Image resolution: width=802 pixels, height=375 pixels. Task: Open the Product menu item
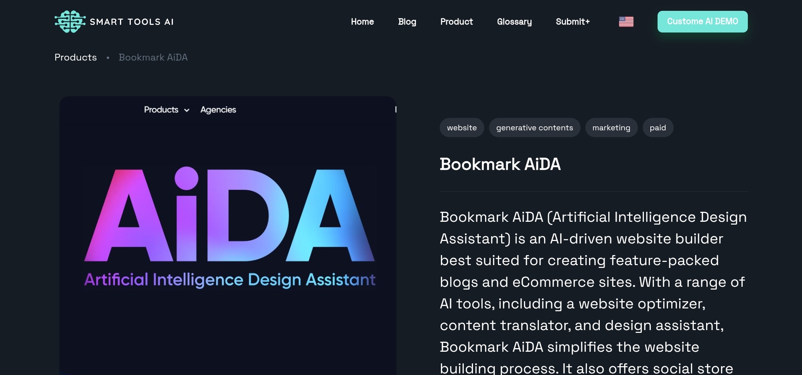457,22
